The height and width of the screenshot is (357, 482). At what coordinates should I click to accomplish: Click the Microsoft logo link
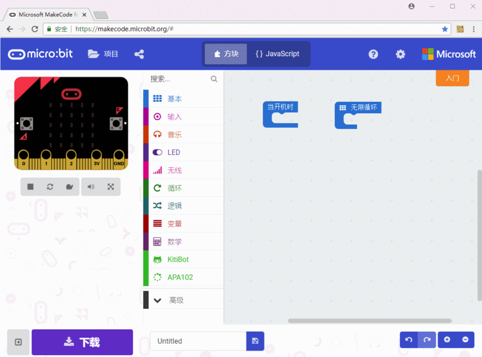coord(449,54)
